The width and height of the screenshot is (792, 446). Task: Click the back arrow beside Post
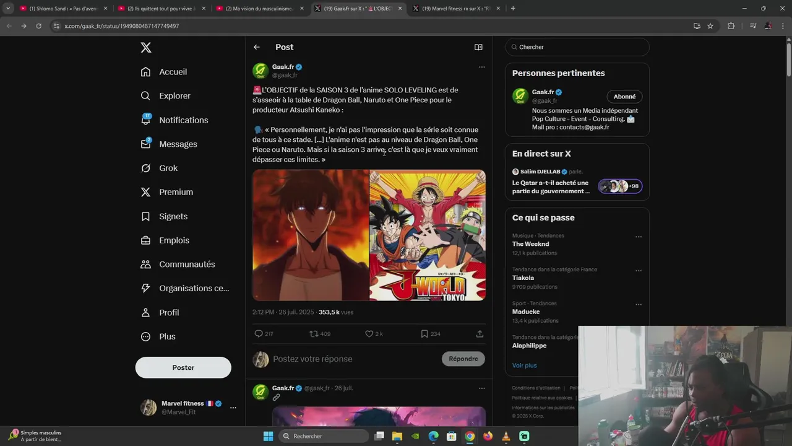click(257, 47)
